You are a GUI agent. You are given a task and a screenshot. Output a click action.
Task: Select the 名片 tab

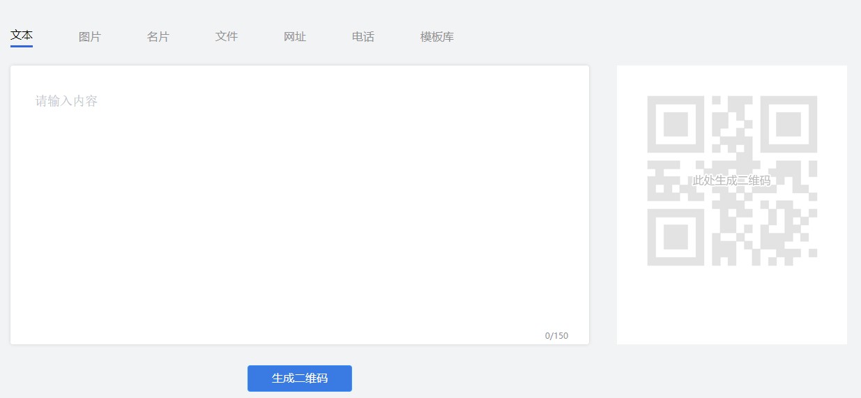[158, 37]
